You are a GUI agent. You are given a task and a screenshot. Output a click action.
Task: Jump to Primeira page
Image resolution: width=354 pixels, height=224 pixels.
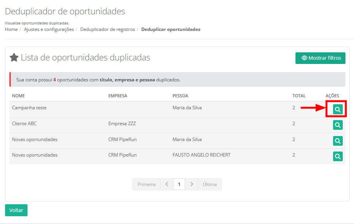click(x=147, y=184)
